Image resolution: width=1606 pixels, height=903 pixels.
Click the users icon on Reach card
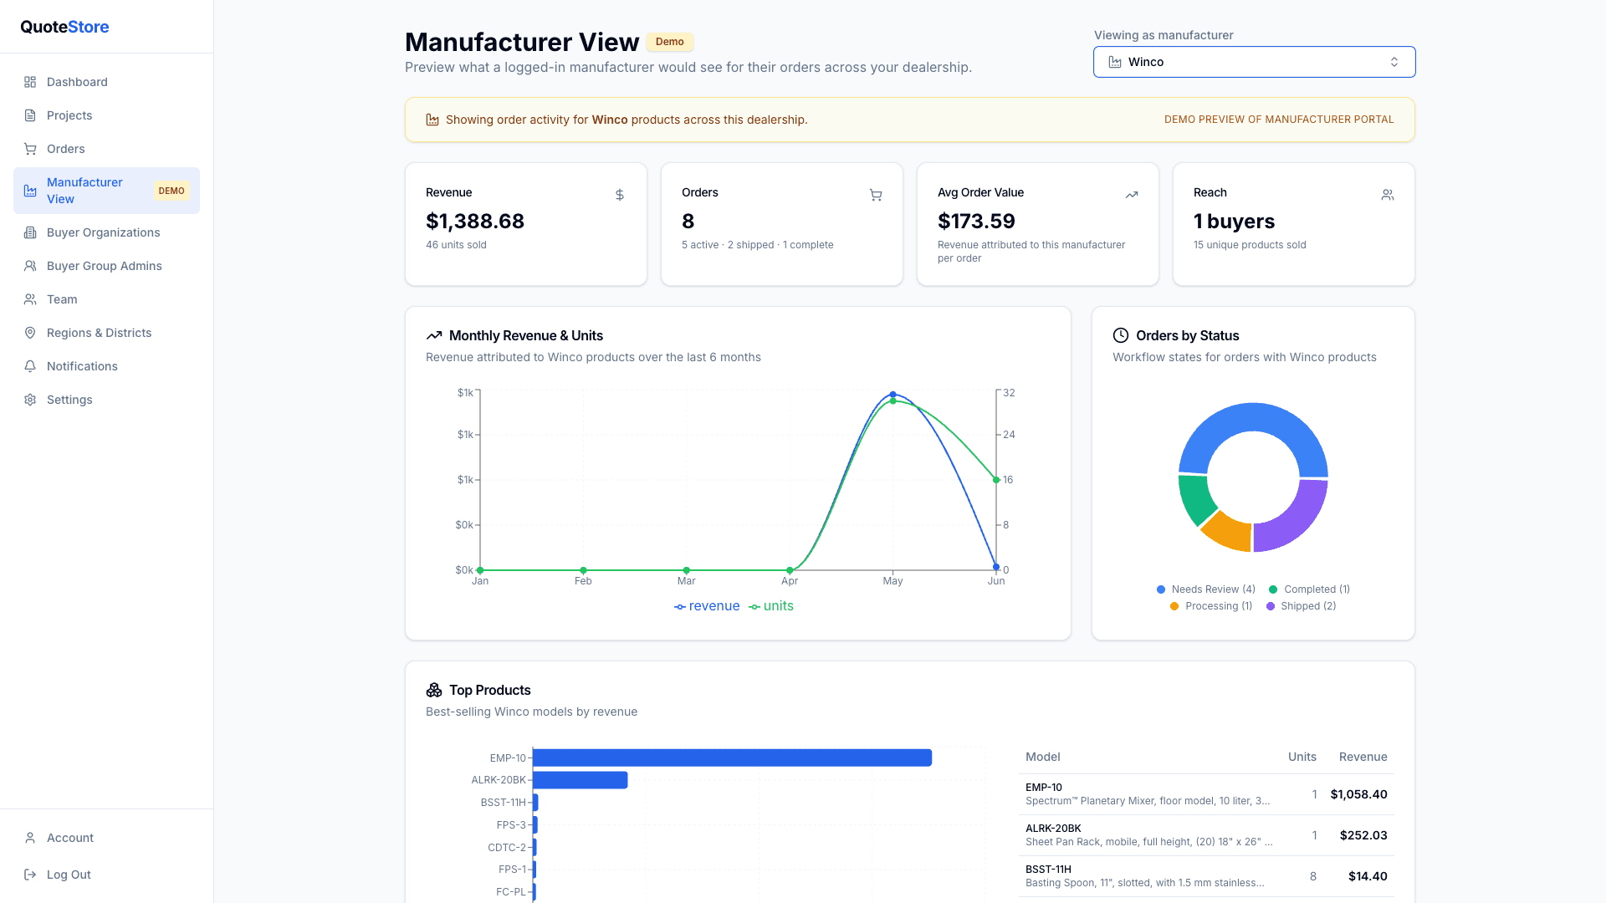click(1388, 195)
